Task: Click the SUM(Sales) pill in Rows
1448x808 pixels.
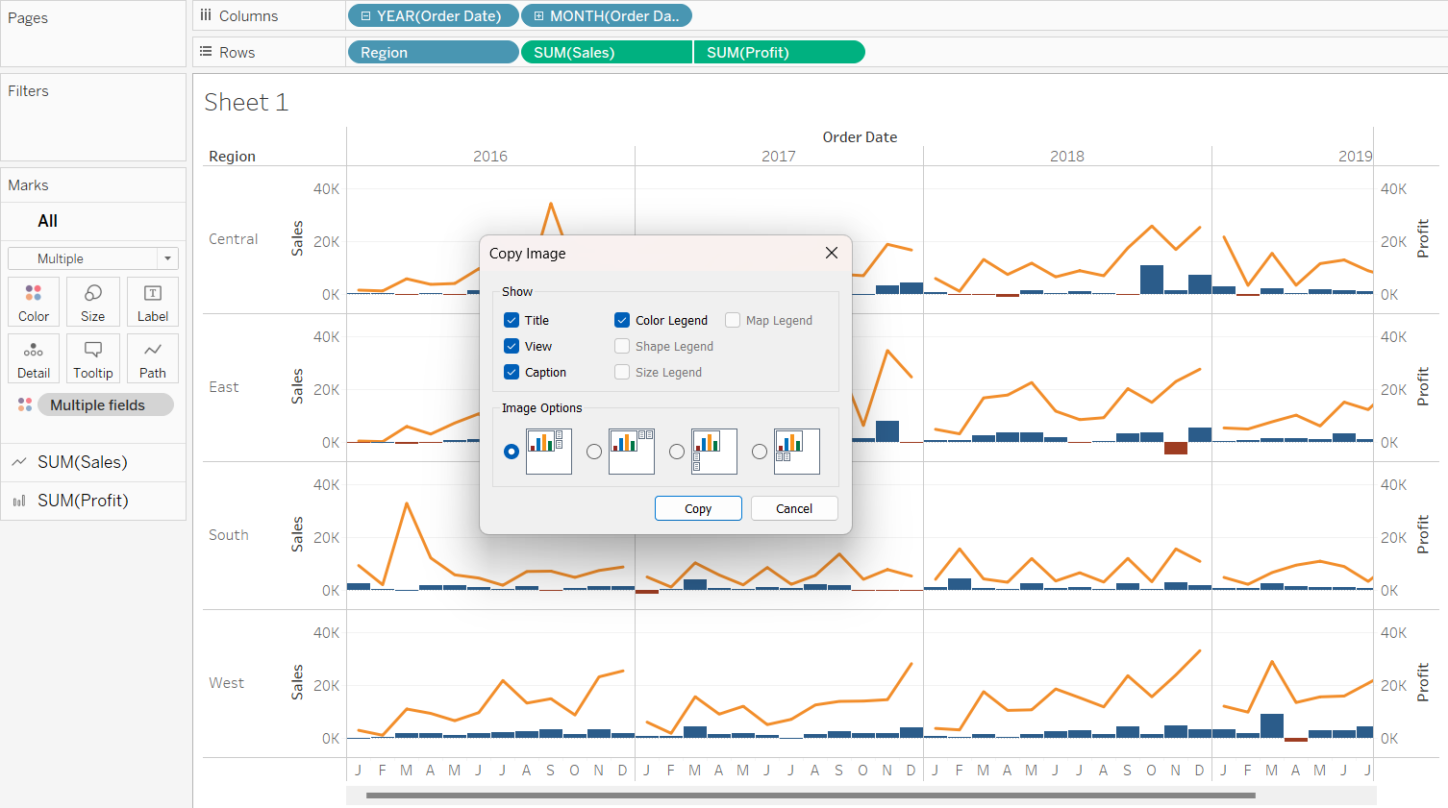Action: (x=606, y=53)
